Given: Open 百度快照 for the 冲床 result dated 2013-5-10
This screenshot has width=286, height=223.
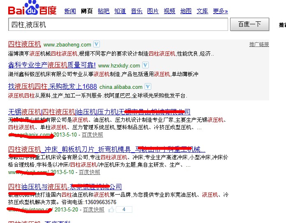Looking at the screenshot, I should 90,172.
